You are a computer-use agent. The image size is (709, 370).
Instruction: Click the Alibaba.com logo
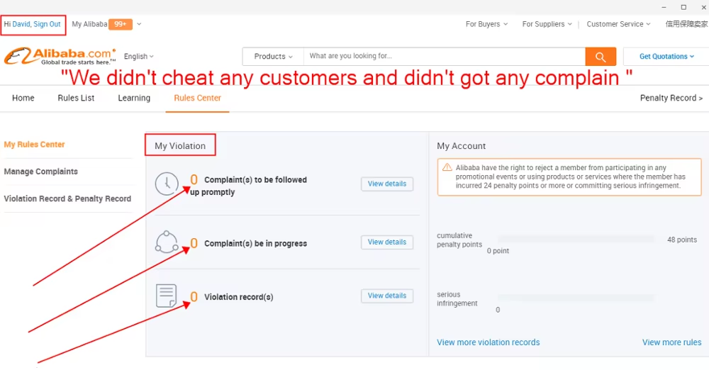(60, 55)
